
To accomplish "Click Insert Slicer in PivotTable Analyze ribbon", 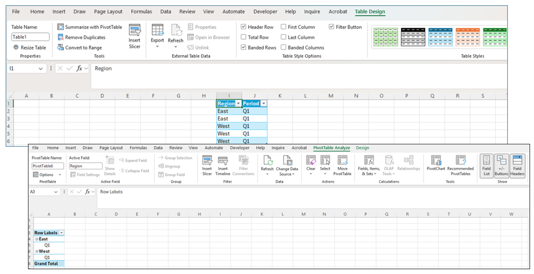I will coord(207,166).
